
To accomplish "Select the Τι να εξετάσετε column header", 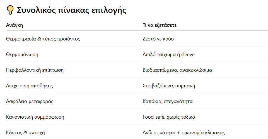I will coord(160,25).
